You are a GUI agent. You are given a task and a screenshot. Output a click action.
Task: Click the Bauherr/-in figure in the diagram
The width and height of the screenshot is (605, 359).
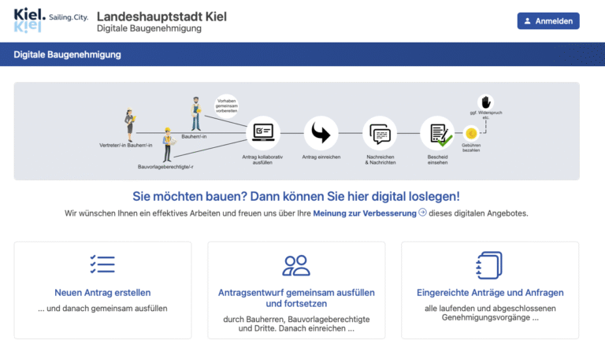195,114
